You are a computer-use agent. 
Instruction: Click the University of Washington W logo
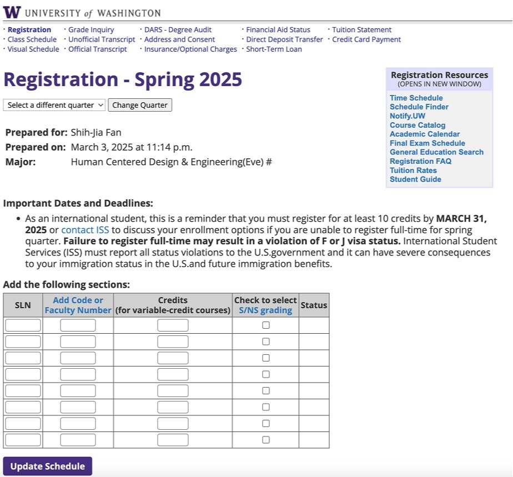[12, 12]
